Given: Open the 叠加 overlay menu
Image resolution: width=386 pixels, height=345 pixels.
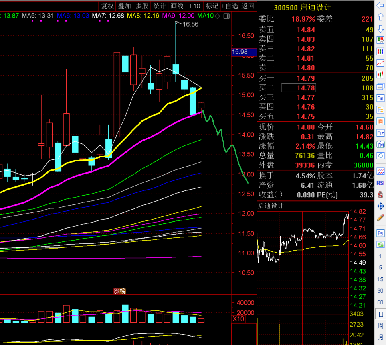Looking at the screenshot, I should pos(124,6).
